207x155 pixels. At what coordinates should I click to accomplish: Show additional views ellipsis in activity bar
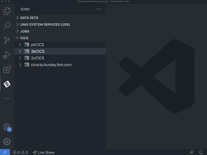coord(7,99)
